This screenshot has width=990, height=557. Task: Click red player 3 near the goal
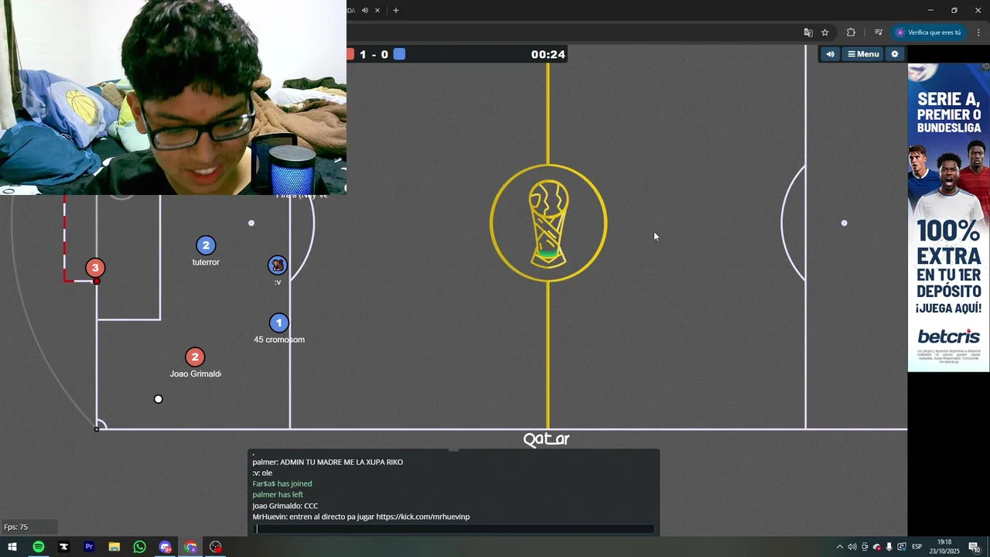[95, 268]
